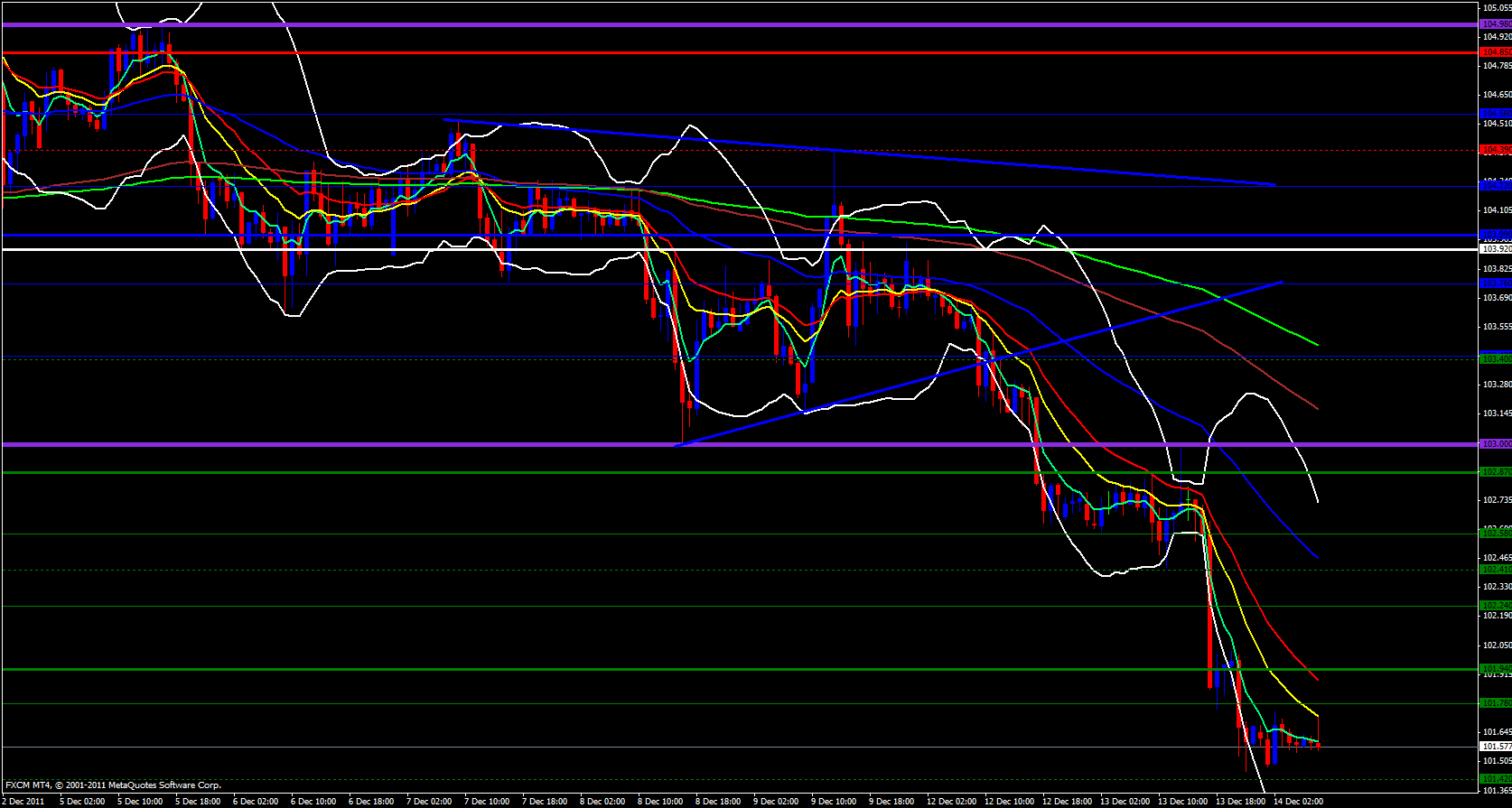Screen dimensions: 1512x808
Task: Click the purple 103.000 price level label
Action: [1496, 444]
